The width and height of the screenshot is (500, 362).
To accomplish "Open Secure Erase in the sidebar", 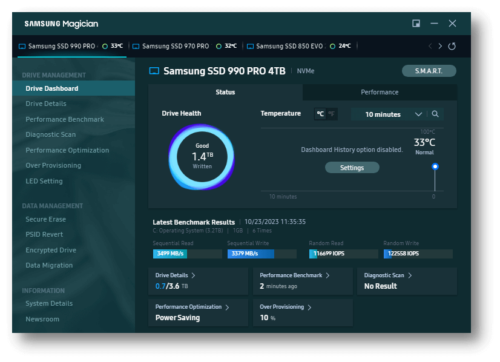I will (45, 219).
